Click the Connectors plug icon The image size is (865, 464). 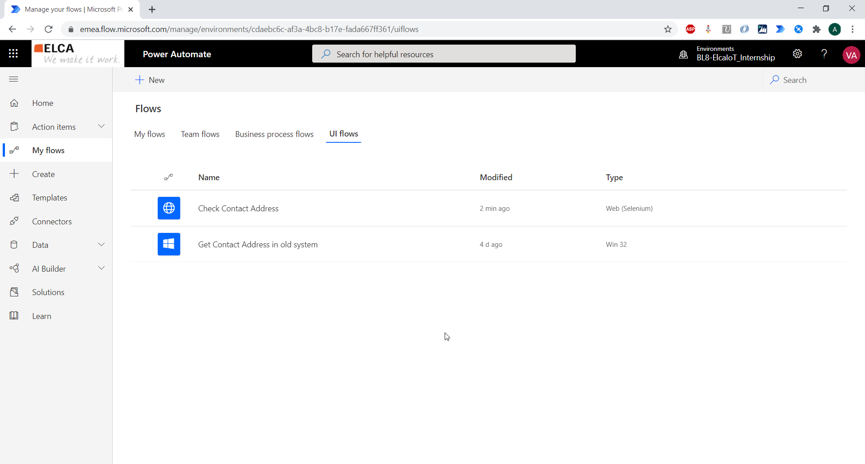coord(14,221)
